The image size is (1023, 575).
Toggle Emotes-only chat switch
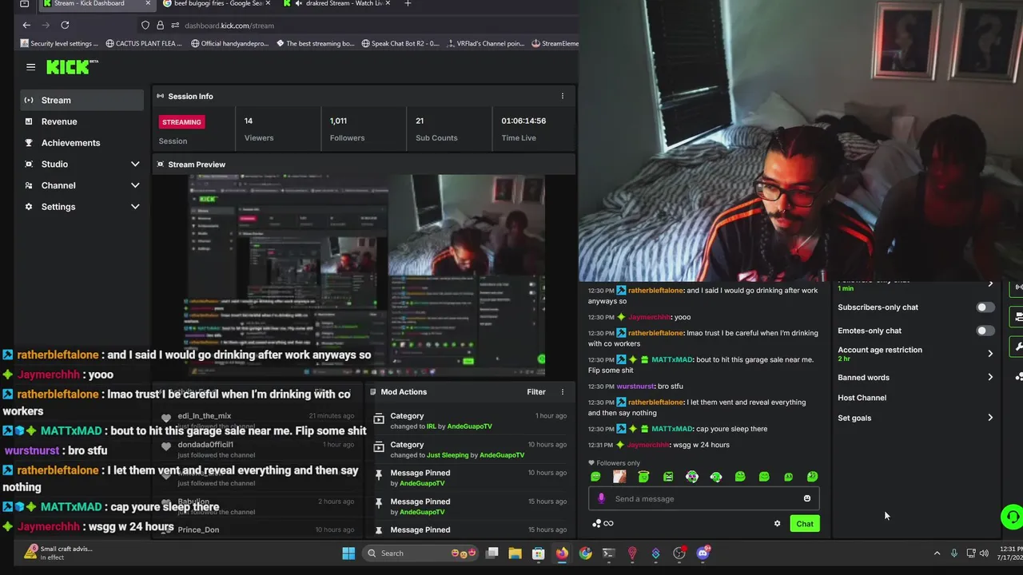click(x=985, y=331)
